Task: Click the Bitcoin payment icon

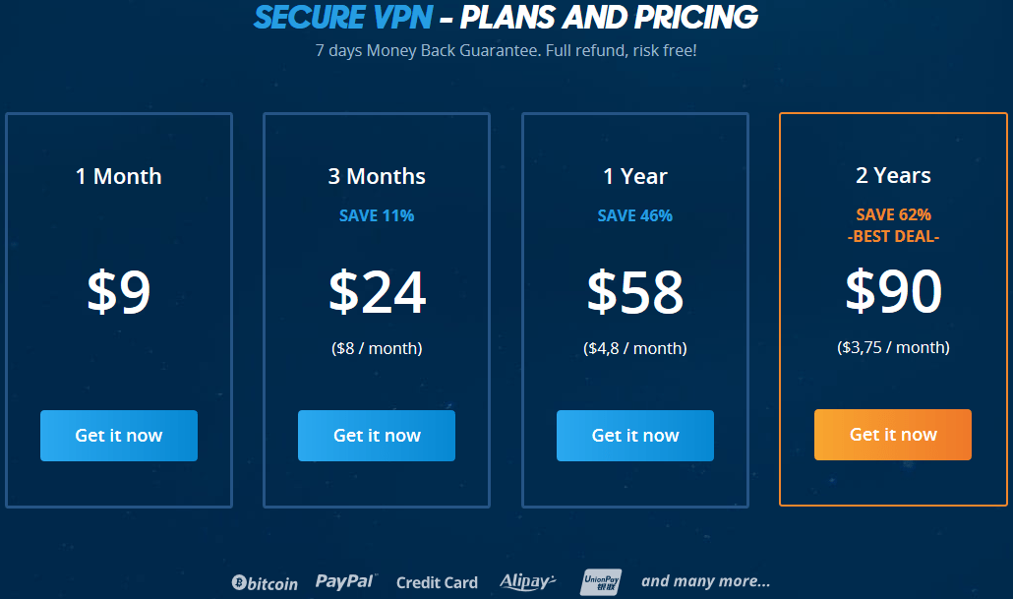Action: 266,582
